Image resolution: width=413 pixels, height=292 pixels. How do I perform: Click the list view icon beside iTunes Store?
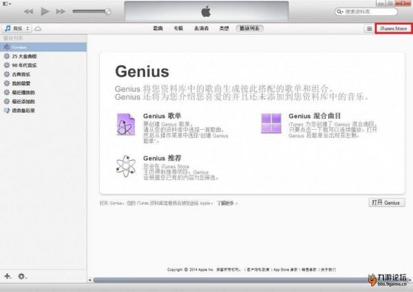369,29
